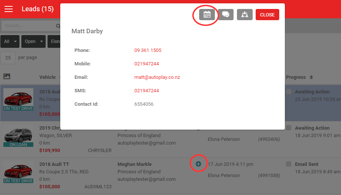The height and width of the screenshot is (195, 341).
Task: Open the Open status dropdown
Action: coord(33,41)
